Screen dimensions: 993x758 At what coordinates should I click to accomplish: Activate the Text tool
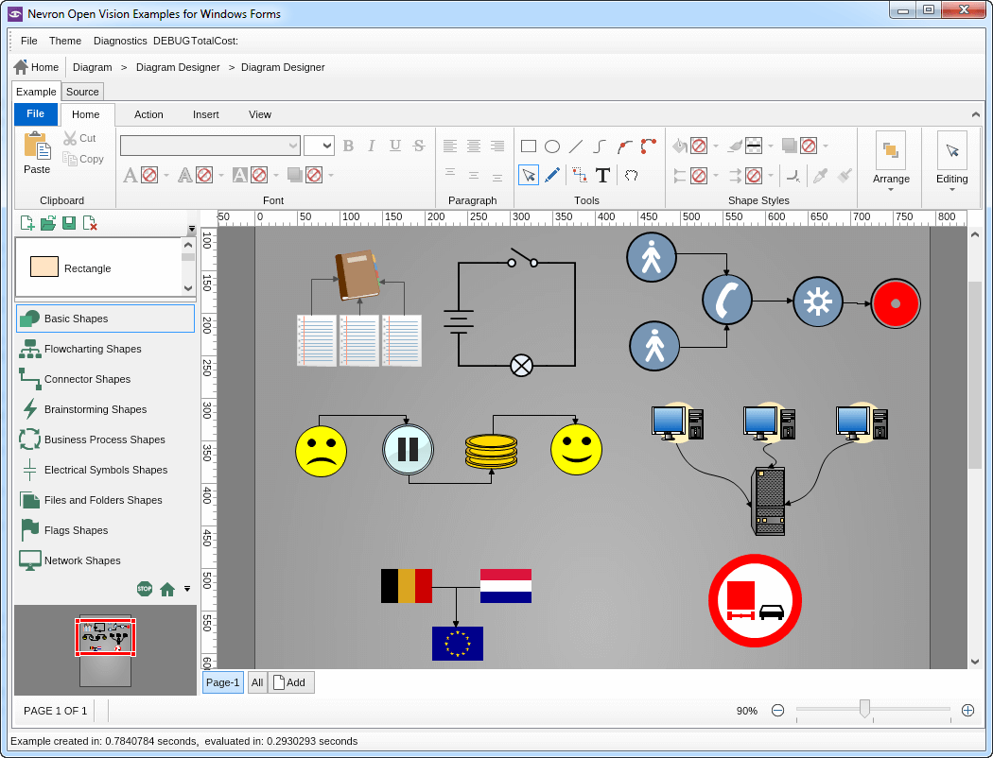tap(602, 175)
